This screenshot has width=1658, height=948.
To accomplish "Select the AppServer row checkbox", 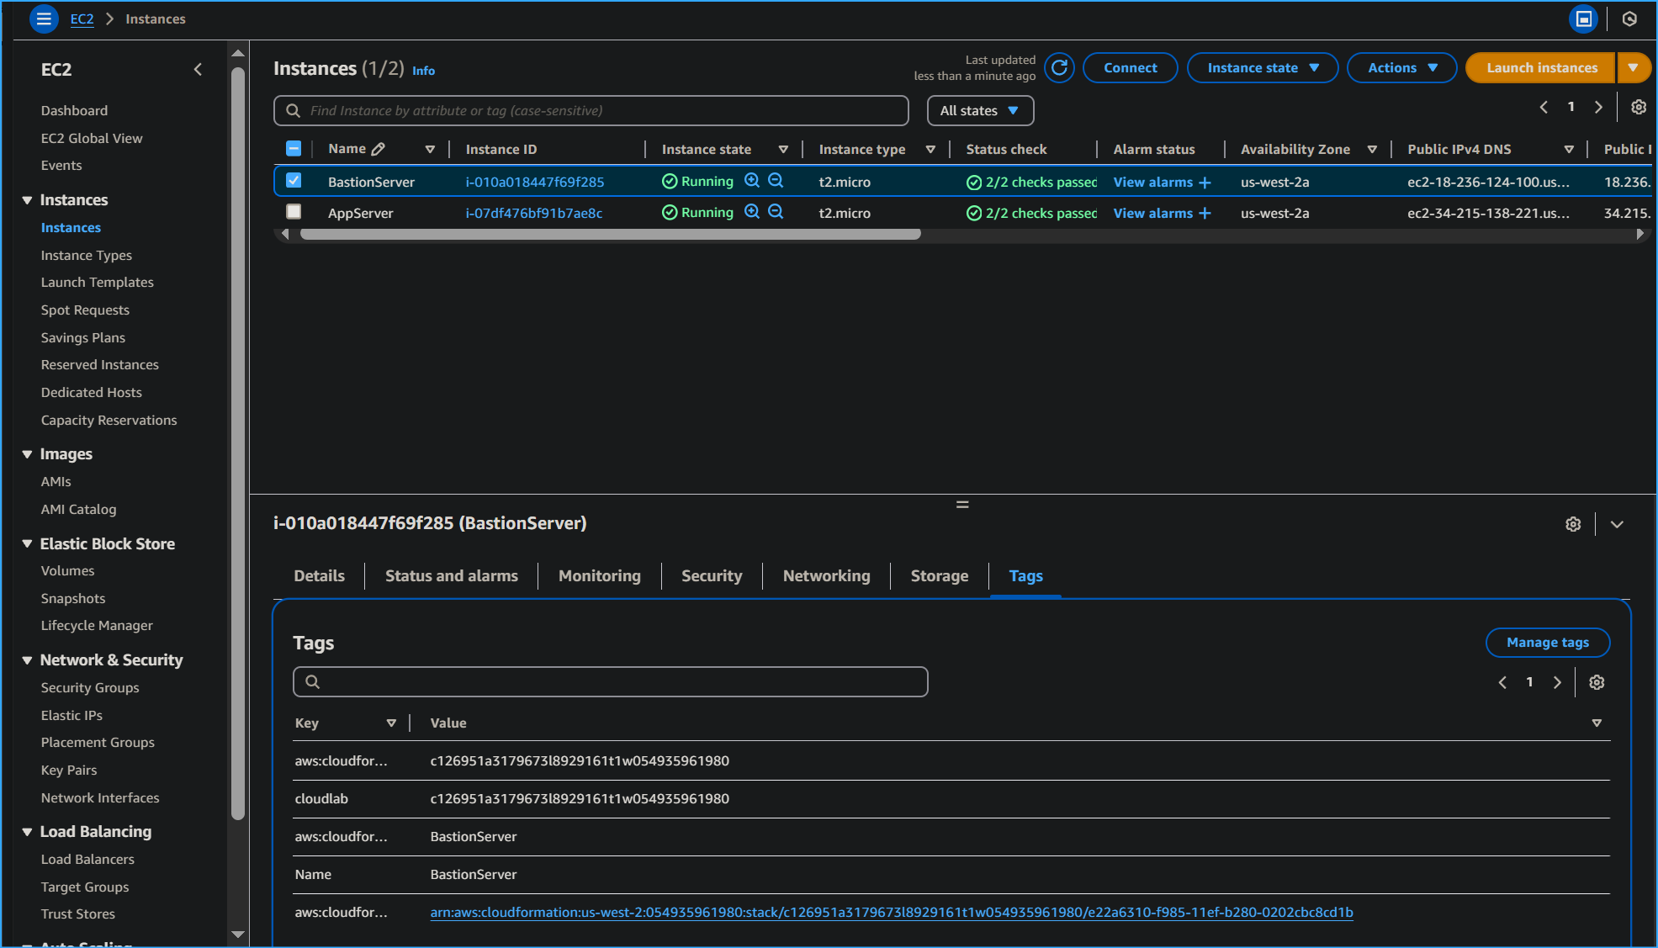I will coord(294,211).
